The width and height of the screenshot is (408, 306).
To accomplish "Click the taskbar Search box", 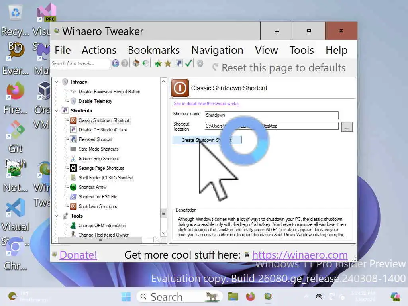I will [x=180, y=296].
